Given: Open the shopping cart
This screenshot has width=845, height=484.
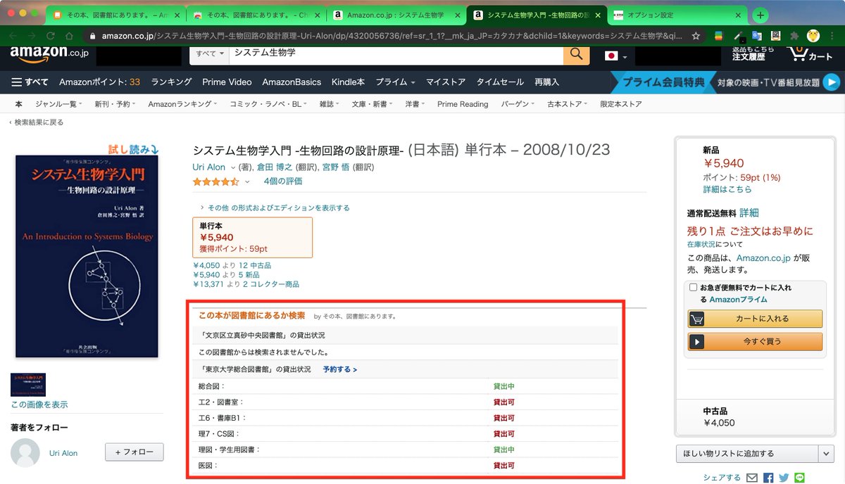Looking at the screenshot, I should tap(810, 53).
